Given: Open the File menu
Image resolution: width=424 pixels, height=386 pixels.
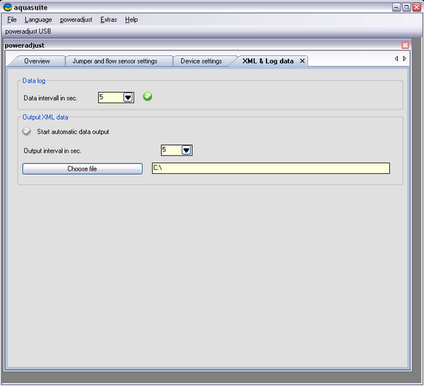Looking at the screenshot, I should [11, 20].
